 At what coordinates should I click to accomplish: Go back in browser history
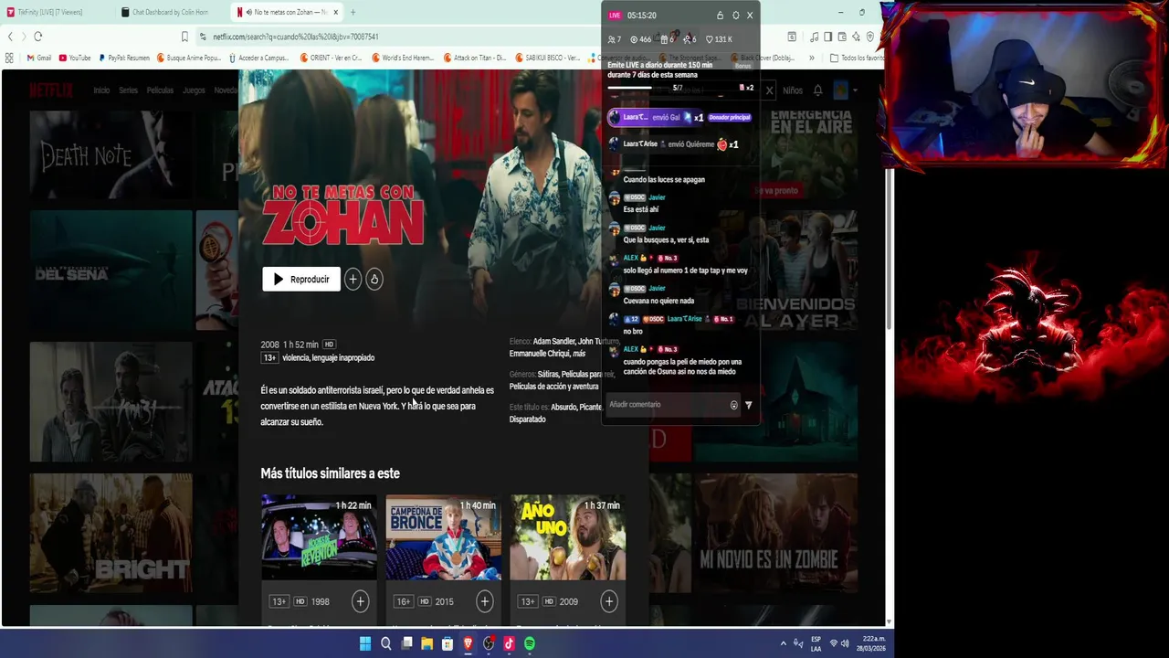click(x=10, y=37)
